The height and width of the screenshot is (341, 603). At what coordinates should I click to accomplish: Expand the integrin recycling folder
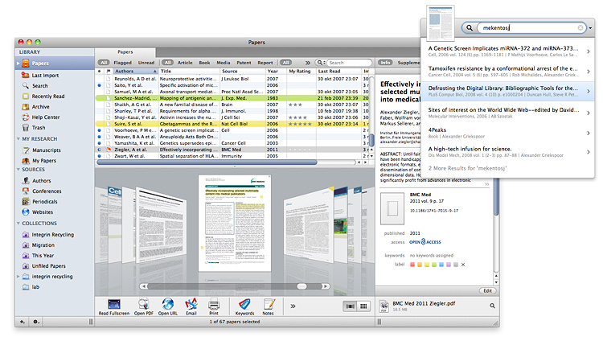pyautogui.click(x=18, y=277)
